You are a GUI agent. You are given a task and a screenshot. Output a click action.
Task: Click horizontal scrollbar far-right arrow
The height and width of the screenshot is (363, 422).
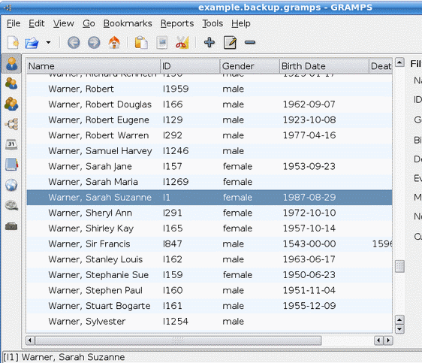click(388, 340)
